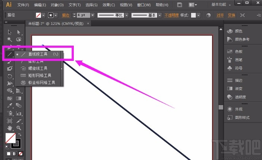Open the Arrange Documents dropdown
Image resolution: width=262 pixels, height=160 pixels.
(193, 5)
